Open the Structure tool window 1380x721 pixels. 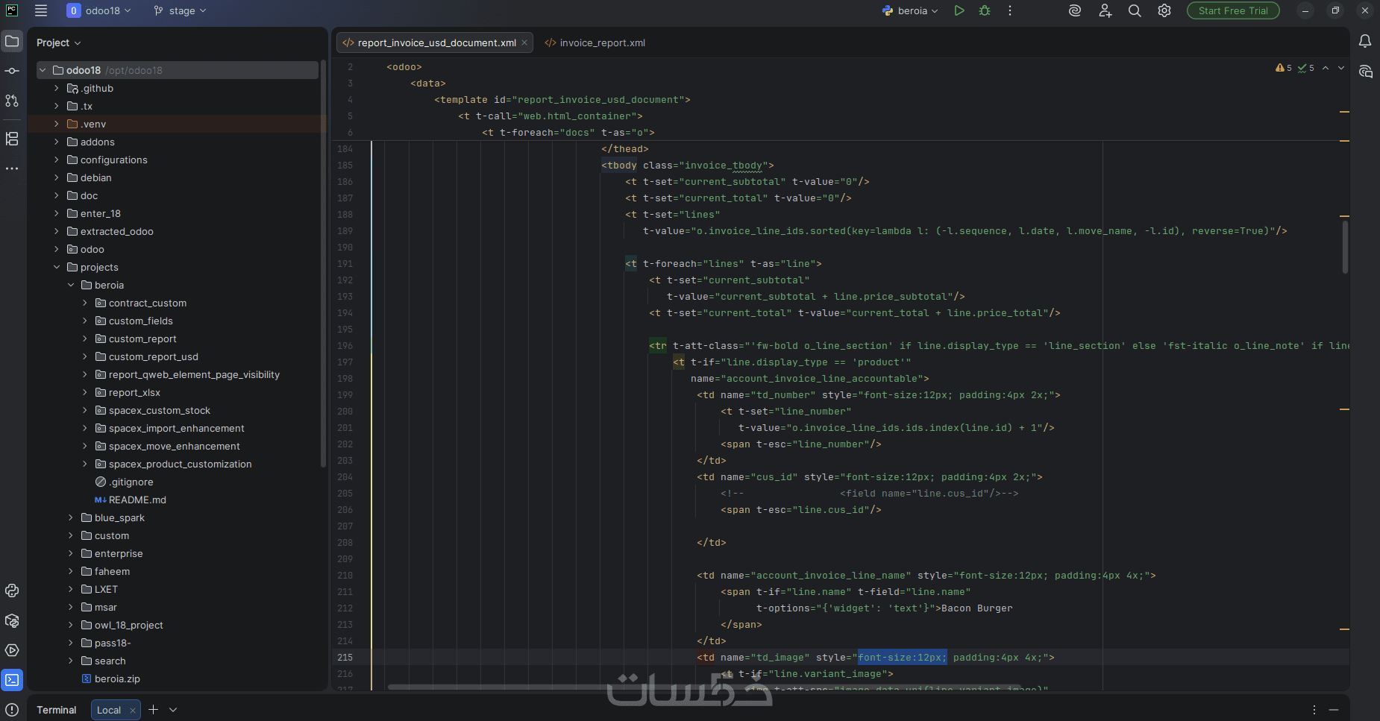click(12, 139)
